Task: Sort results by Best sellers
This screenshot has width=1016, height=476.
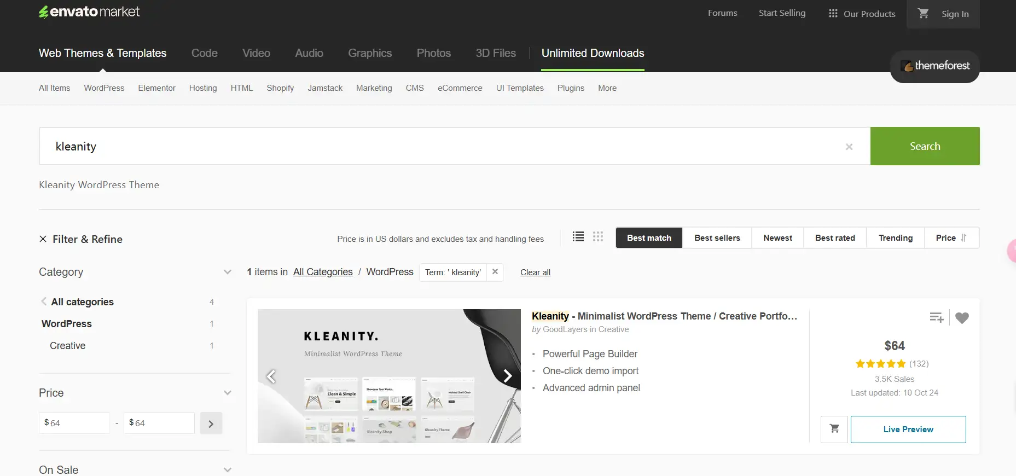Action: [x=717, y=238]
